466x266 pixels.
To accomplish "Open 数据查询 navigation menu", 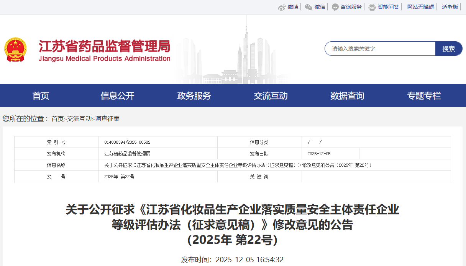I will point(348,96).
